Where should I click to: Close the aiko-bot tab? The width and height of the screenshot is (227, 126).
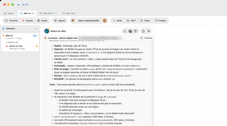(56, 13)
